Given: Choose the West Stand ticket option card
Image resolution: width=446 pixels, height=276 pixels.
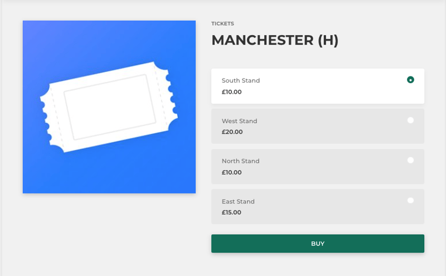Looking at the screenshot, I should (317, 126).
